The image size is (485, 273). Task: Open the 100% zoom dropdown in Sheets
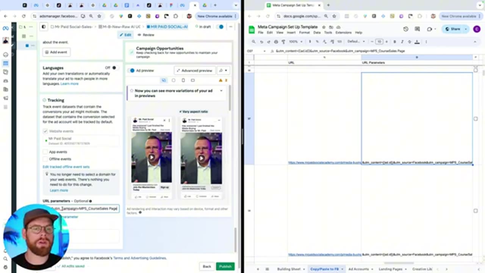tap(296, 42)
